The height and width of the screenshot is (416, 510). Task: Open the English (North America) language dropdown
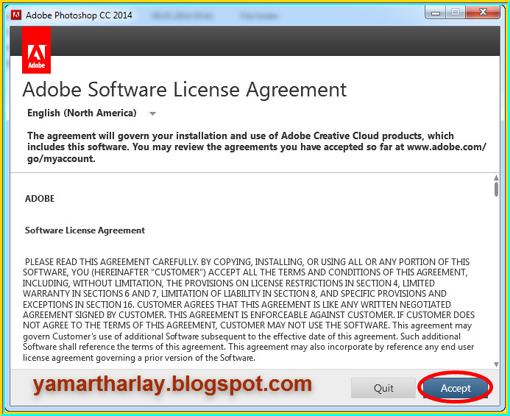click(x=92, y=113)
